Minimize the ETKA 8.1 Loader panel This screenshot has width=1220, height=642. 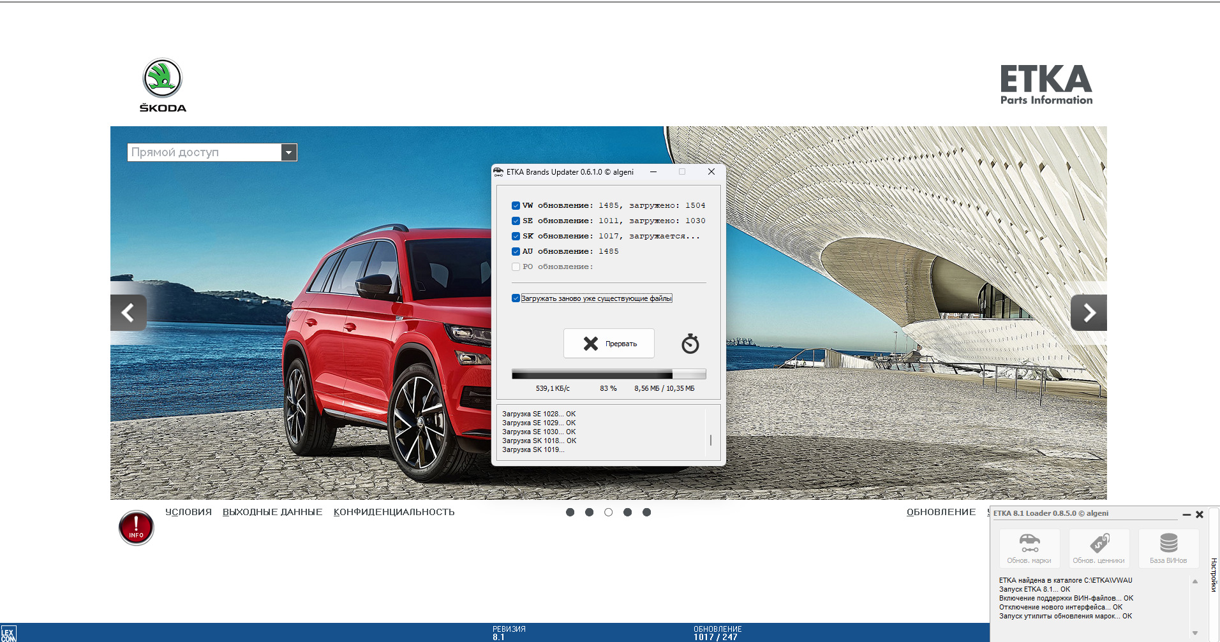pyautogui.click(x=1186, y=514)
